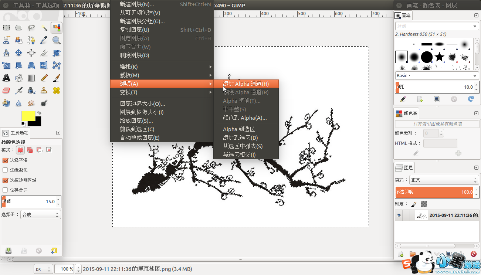Select the Move tool
The image size is (481, 275).
[19, 53]
